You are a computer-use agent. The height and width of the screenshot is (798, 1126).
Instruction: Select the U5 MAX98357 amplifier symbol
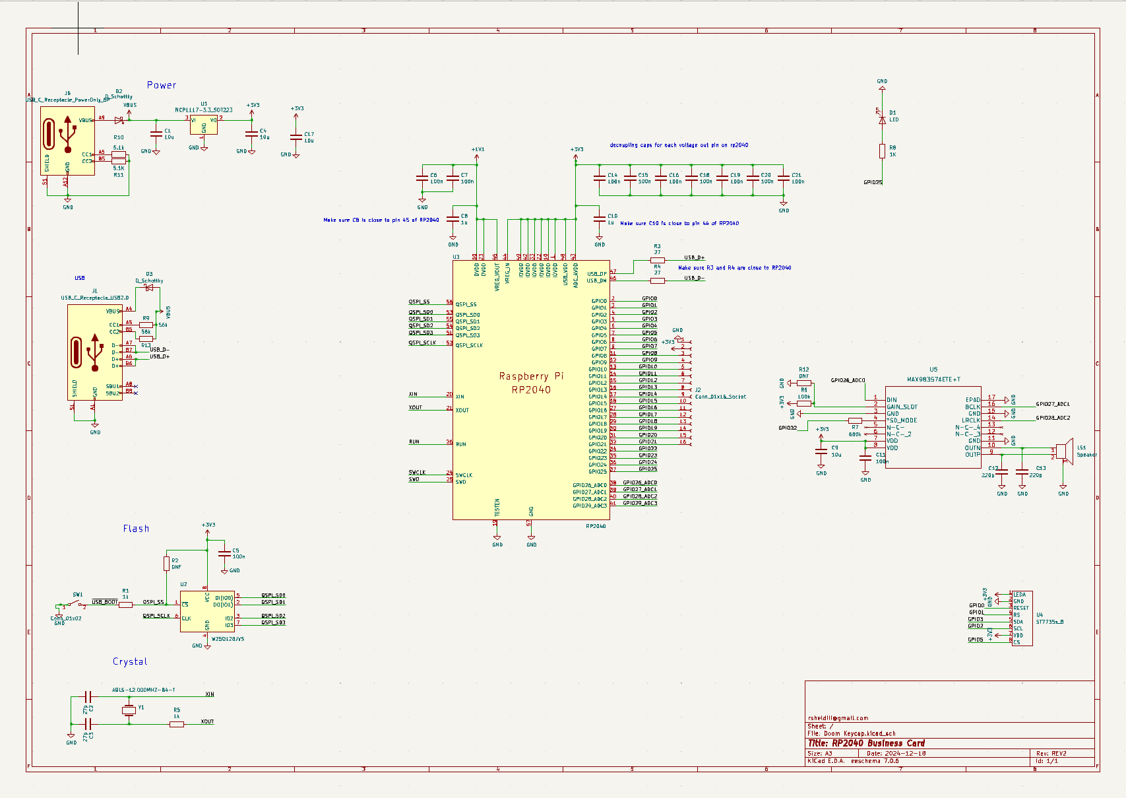933,427
